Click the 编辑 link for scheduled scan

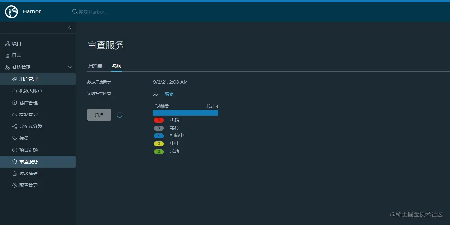pyautogui.click(x=169, y=94)
